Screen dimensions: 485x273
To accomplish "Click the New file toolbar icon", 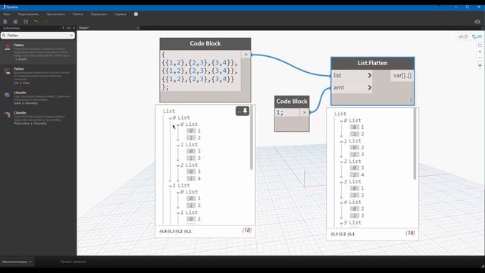I will coord(5,21).
